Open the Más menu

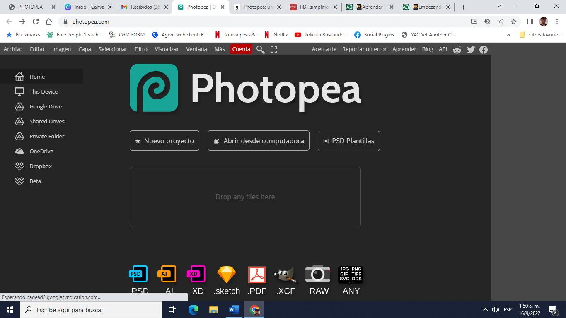point(220,49)
